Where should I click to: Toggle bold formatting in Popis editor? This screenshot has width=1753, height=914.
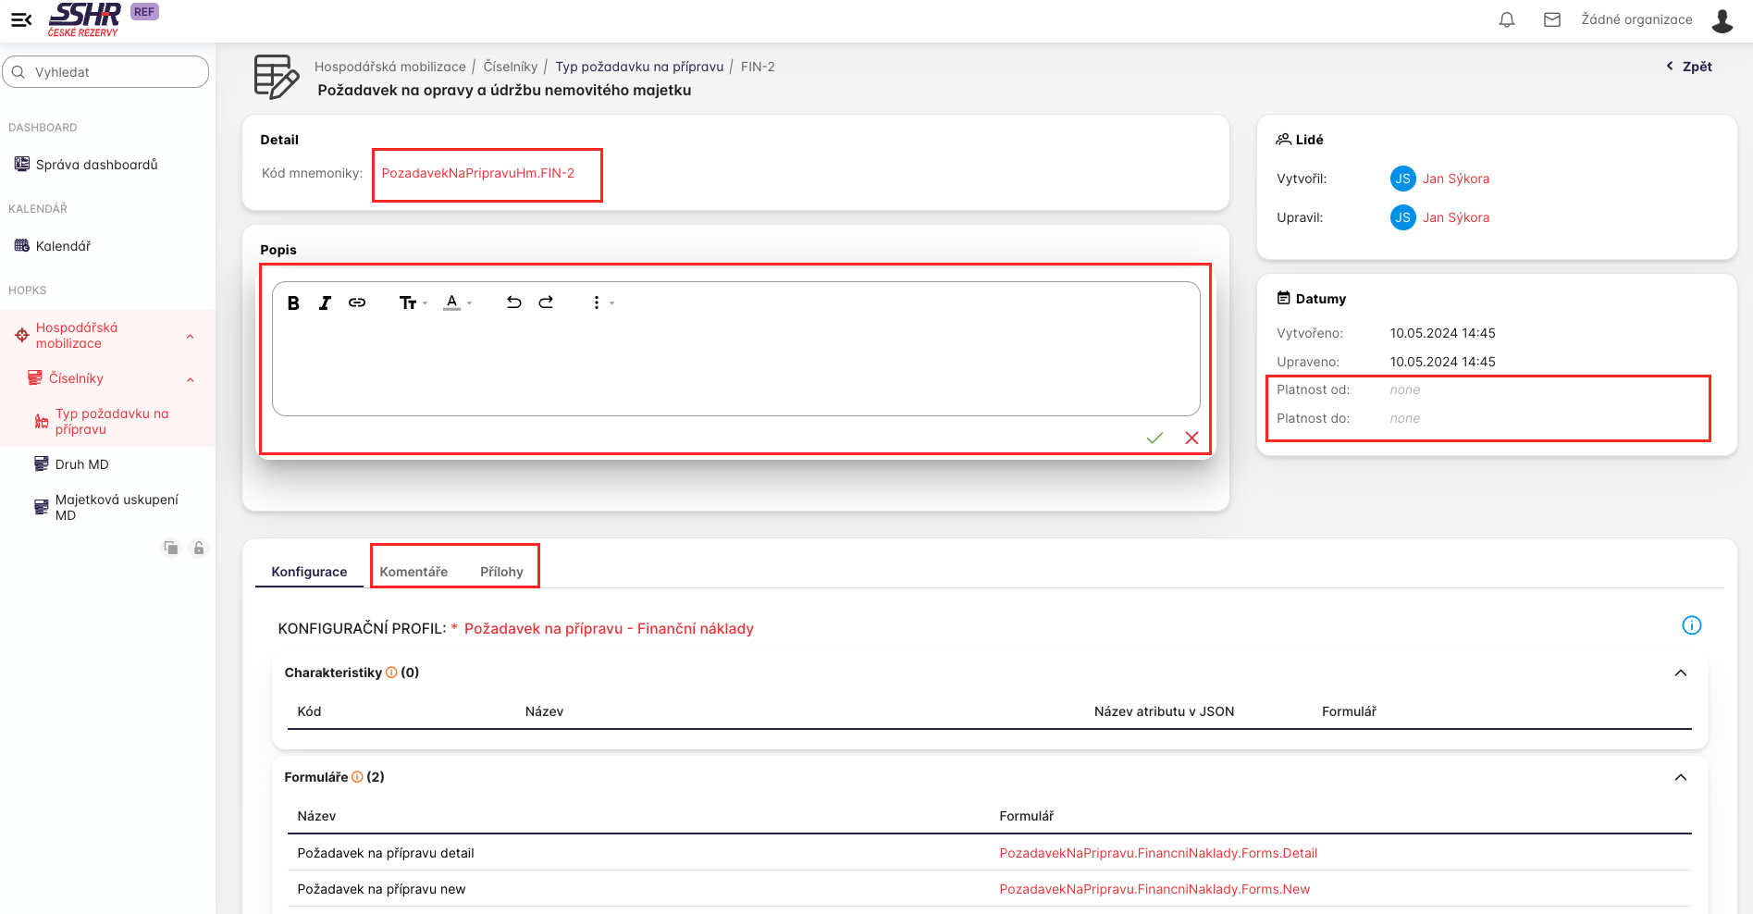point(293,303)
